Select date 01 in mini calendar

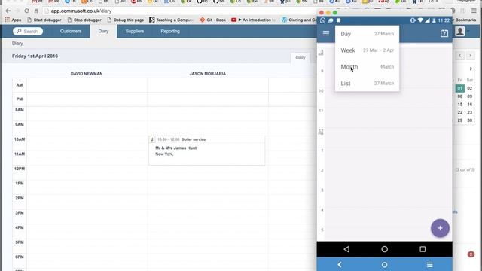[x=460, y=88]
